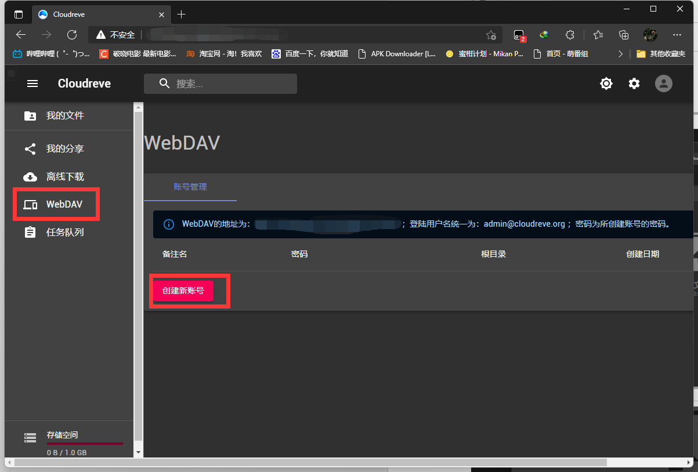Go to 离线下载 in the sidebar
This screenshot has width=698, height=472.
[x=69, y=177]
